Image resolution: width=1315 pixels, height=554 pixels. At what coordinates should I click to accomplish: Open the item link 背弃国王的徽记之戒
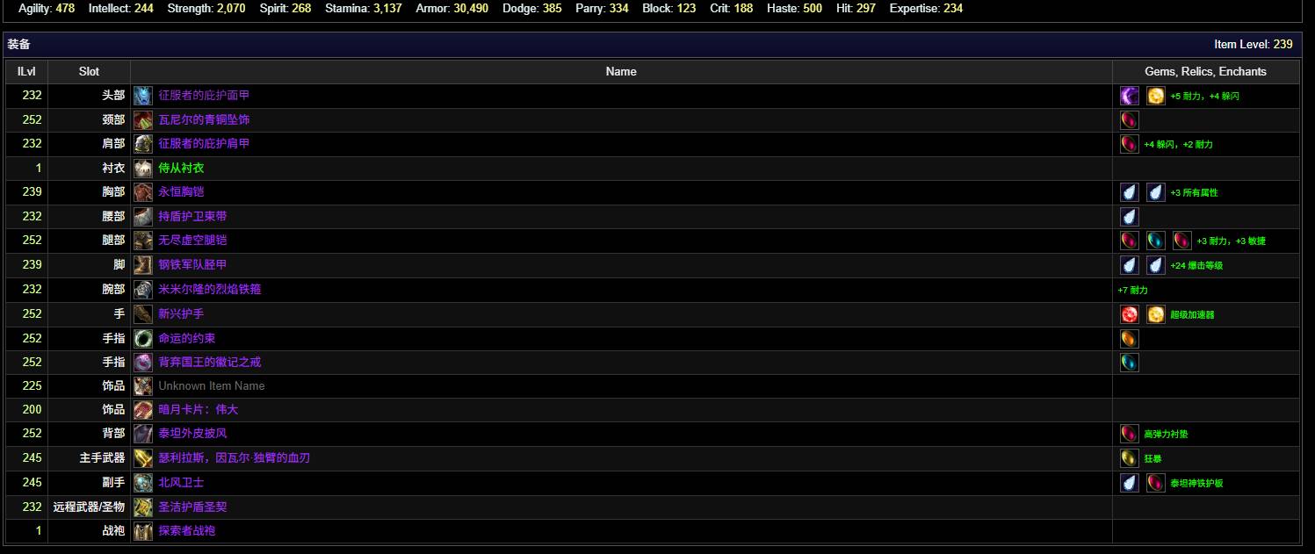(x=209, y=362)
